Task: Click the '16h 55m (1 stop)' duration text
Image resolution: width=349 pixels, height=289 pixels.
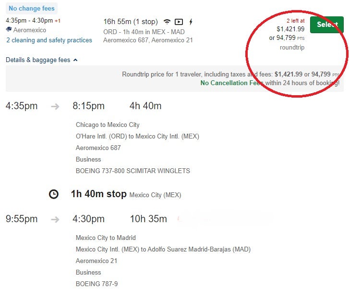Action: point(131,22)
